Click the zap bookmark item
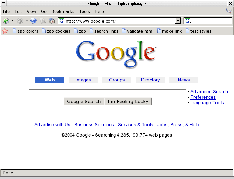The height and width of the screenshot is (179, 234). coord(80,31)
